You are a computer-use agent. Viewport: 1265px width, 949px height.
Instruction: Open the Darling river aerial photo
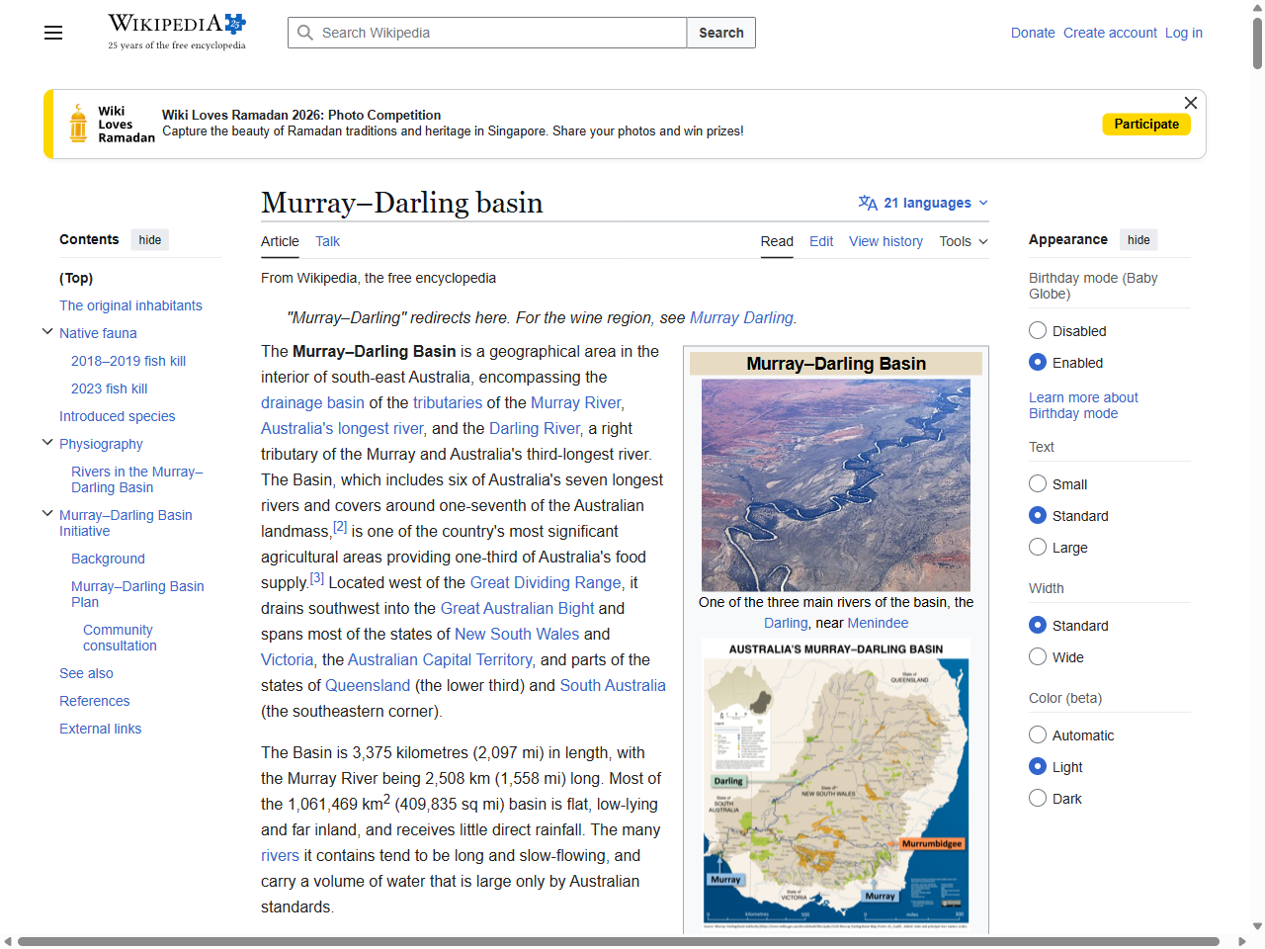pos(836,485)
